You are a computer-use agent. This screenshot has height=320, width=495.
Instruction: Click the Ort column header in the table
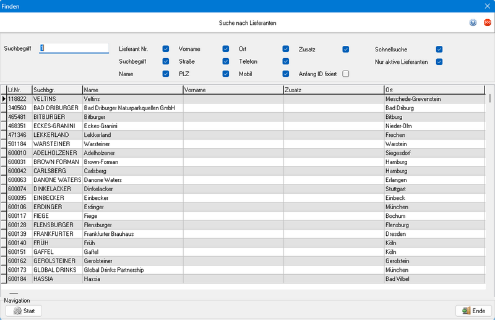click(x=434, y=90)
